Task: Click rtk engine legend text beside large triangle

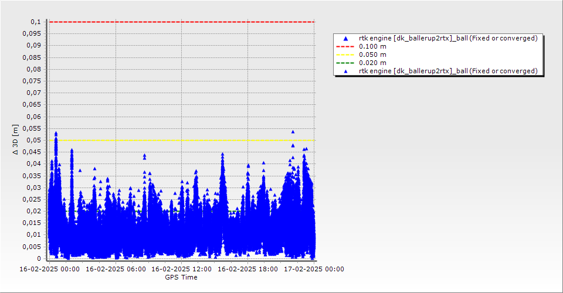Action: point(448,38)
